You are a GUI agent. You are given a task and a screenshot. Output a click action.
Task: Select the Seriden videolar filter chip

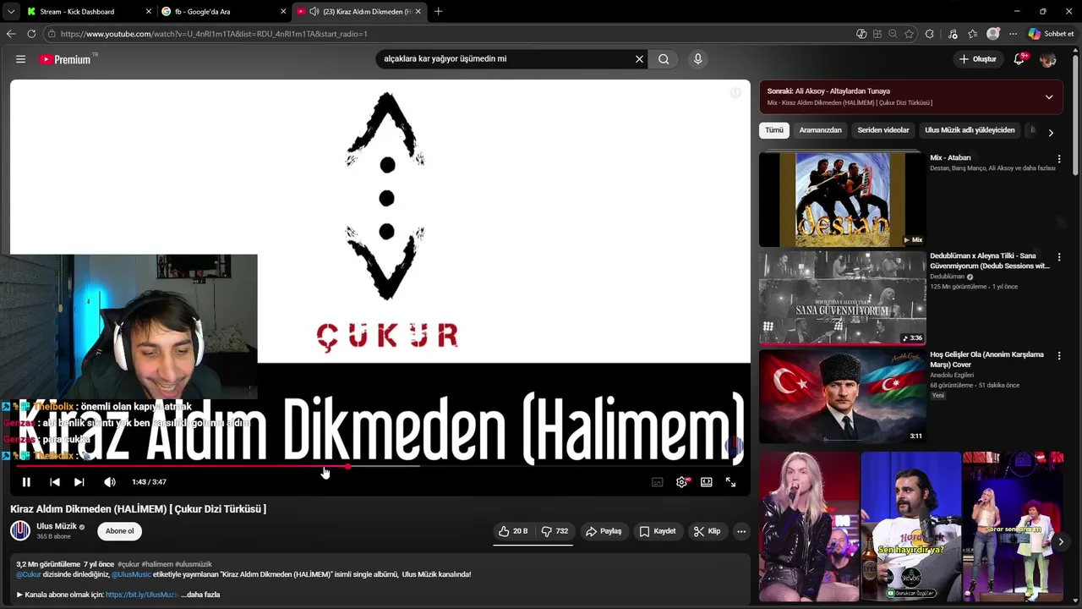883,130
